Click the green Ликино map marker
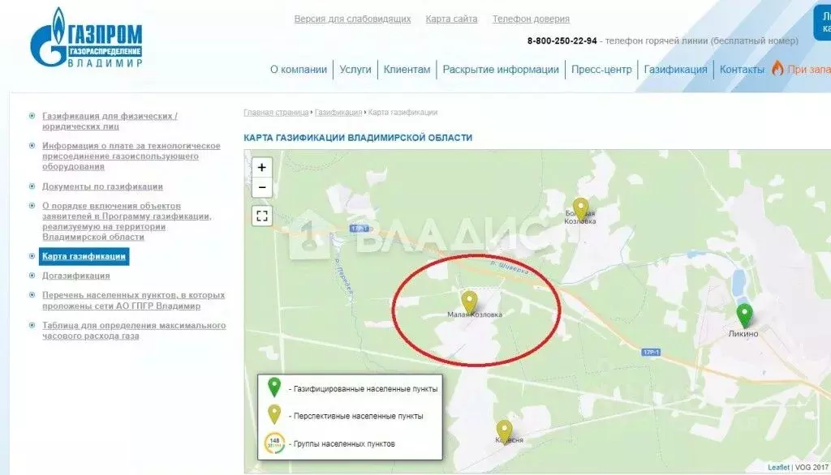The image size is (831, 475). point(745,315)
